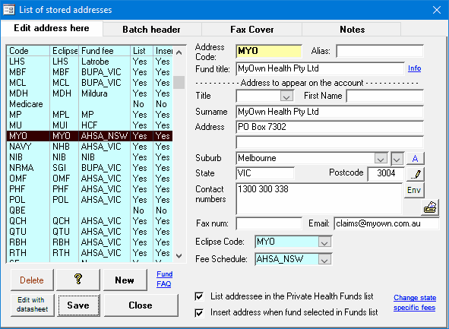The image size is (449, 329).
Task: Click the New button
Action: click(x=125, y=280)
